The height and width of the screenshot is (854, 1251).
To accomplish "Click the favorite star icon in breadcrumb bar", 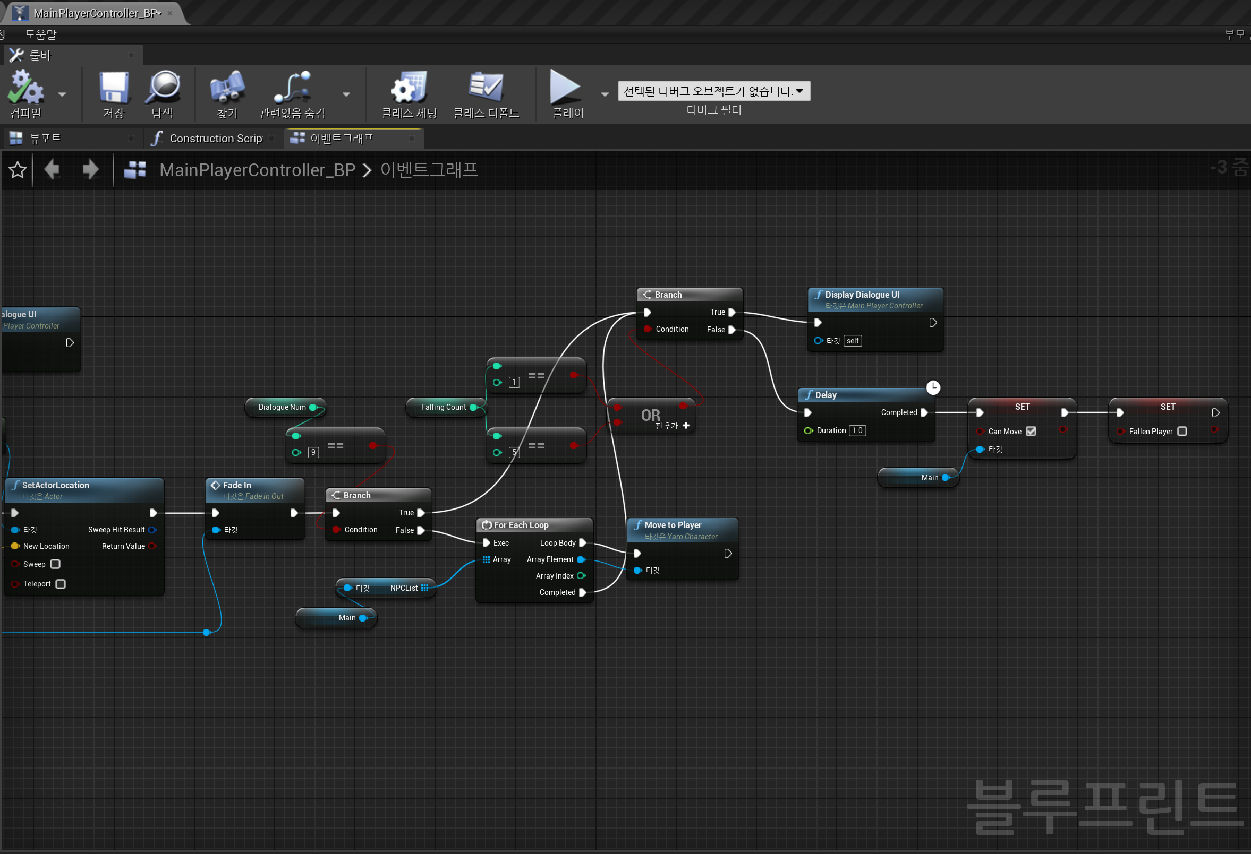I will point(17,170).
